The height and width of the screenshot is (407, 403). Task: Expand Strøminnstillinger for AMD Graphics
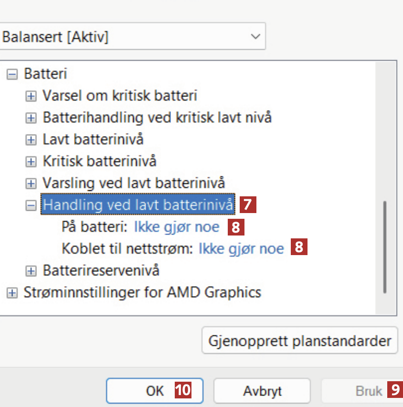(x=12, y=292)
